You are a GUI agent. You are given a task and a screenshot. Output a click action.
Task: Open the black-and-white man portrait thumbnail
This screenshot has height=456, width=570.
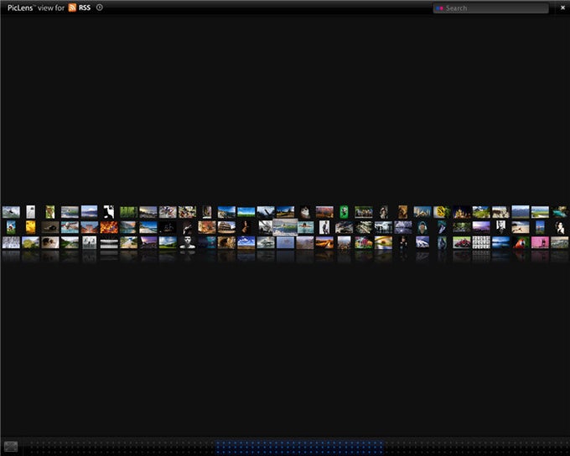[500, 228]
